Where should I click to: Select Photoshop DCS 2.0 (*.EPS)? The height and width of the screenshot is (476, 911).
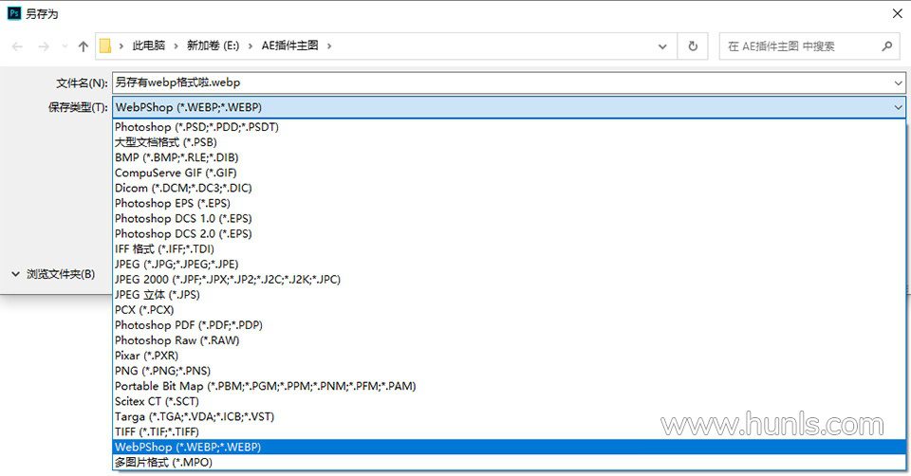[x=509, y=233]
